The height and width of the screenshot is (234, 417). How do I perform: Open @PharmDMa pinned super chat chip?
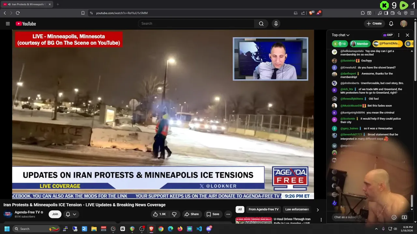tap(387, 44)
